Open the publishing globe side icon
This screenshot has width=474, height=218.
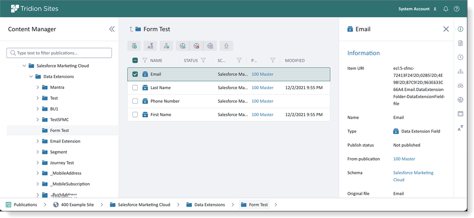[461, 100]
